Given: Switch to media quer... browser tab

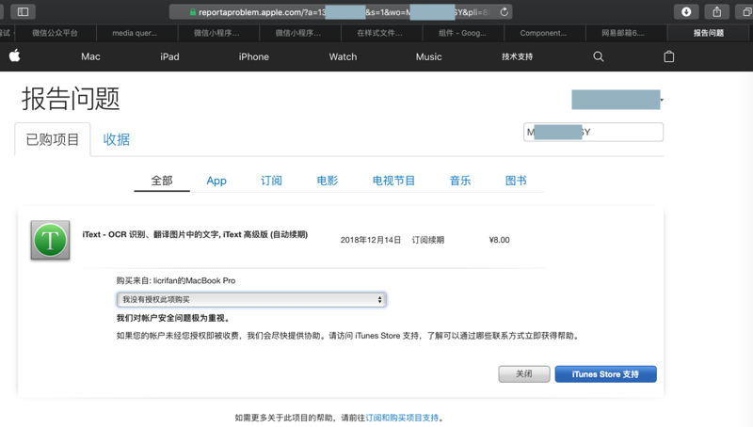Looking at the screenshot, I should coord(135,33).
